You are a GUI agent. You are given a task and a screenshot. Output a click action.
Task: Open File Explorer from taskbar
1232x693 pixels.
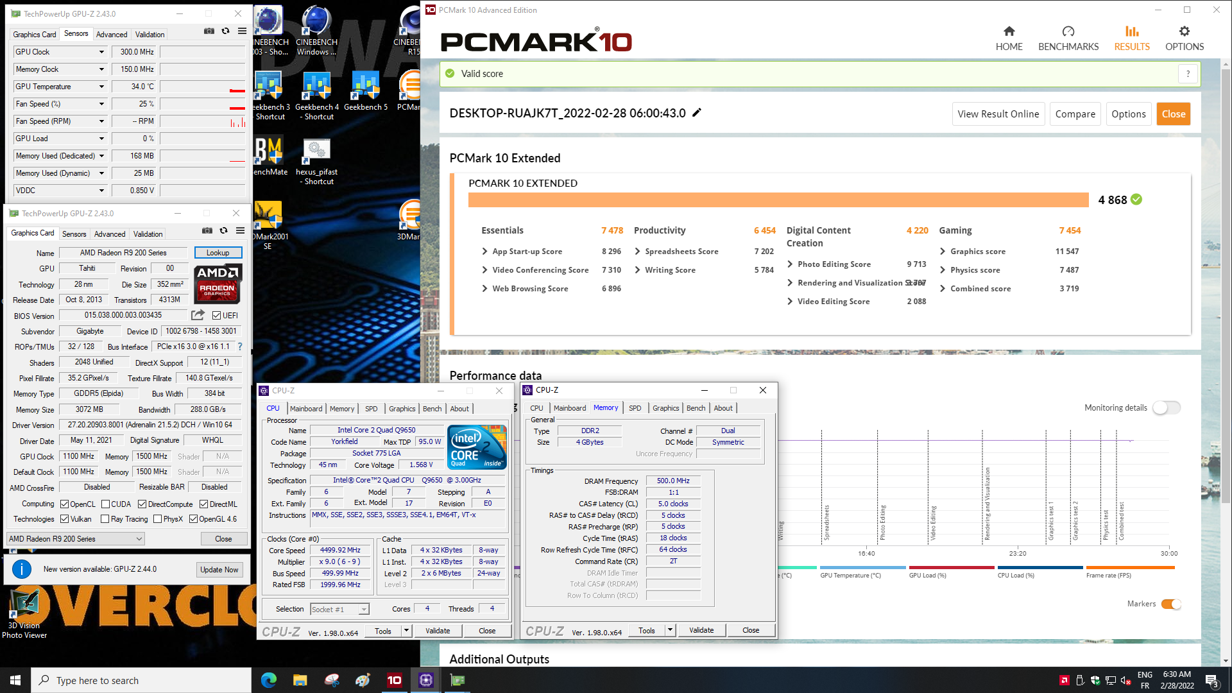click(300, 680)
